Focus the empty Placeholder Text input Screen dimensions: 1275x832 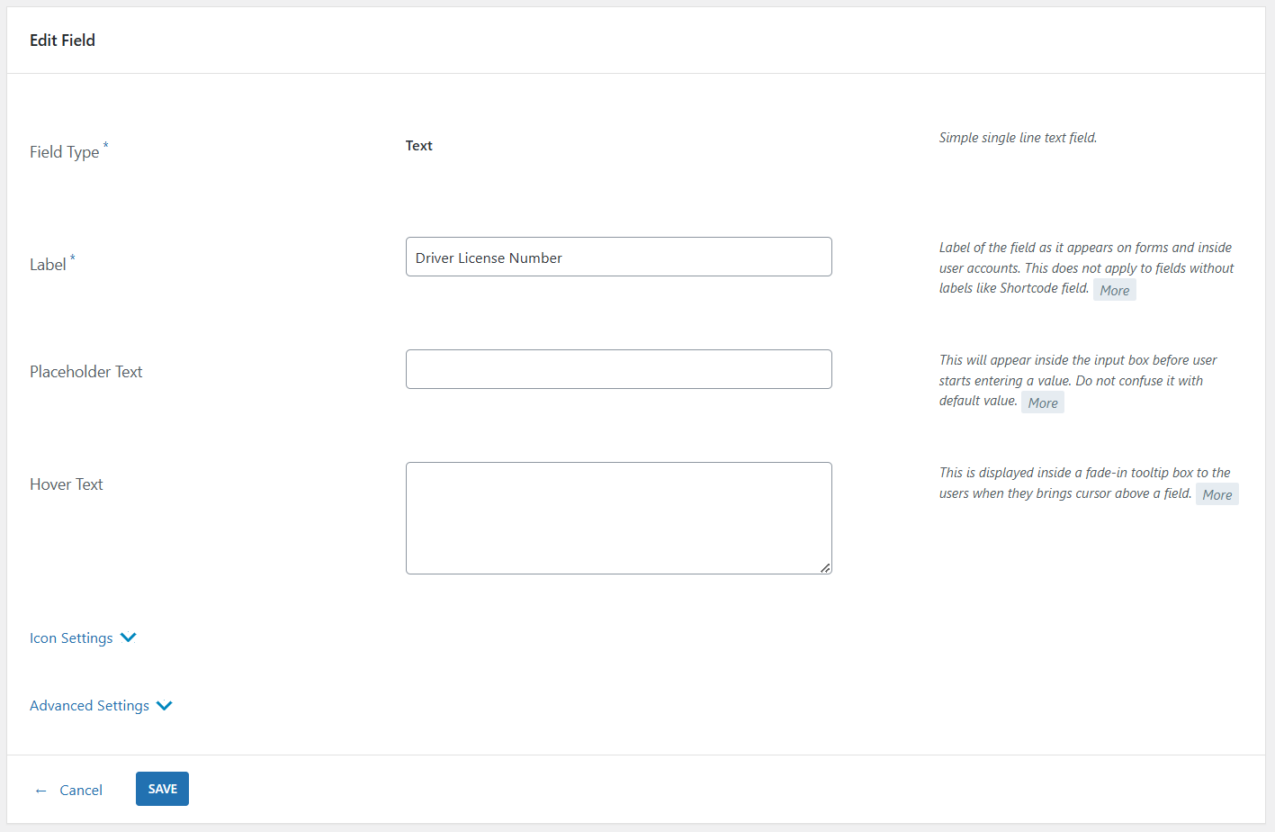(618, 369)
